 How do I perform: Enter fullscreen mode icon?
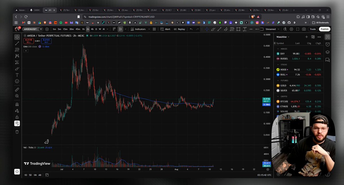pos(298,29)
